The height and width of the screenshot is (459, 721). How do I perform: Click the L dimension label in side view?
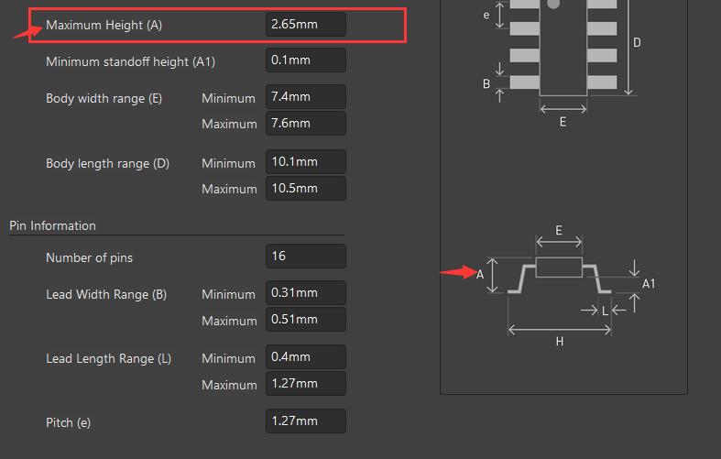[x=606, y=311]
